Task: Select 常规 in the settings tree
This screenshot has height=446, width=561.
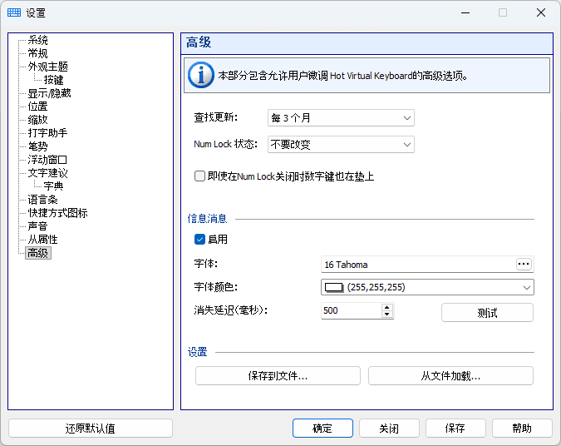Action: pos(37,53)
